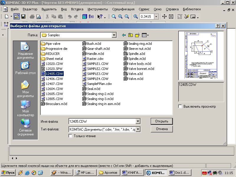Viewport: 236px width, 177px height.
Task: Switch to Архипов folder taskbar button
Action: 109,173
